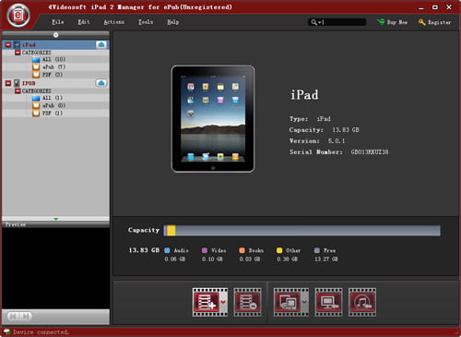
Task: Click the Add file filmstrip button
Action: (x=207, y=302)
